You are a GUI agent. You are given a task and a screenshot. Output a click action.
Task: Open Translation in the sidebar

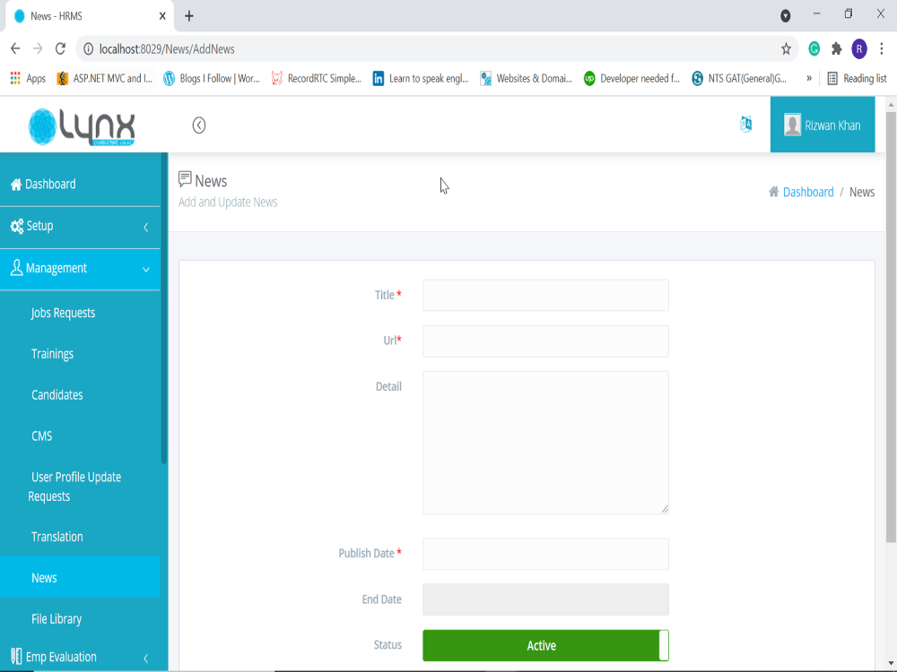(x=57, y=537)
